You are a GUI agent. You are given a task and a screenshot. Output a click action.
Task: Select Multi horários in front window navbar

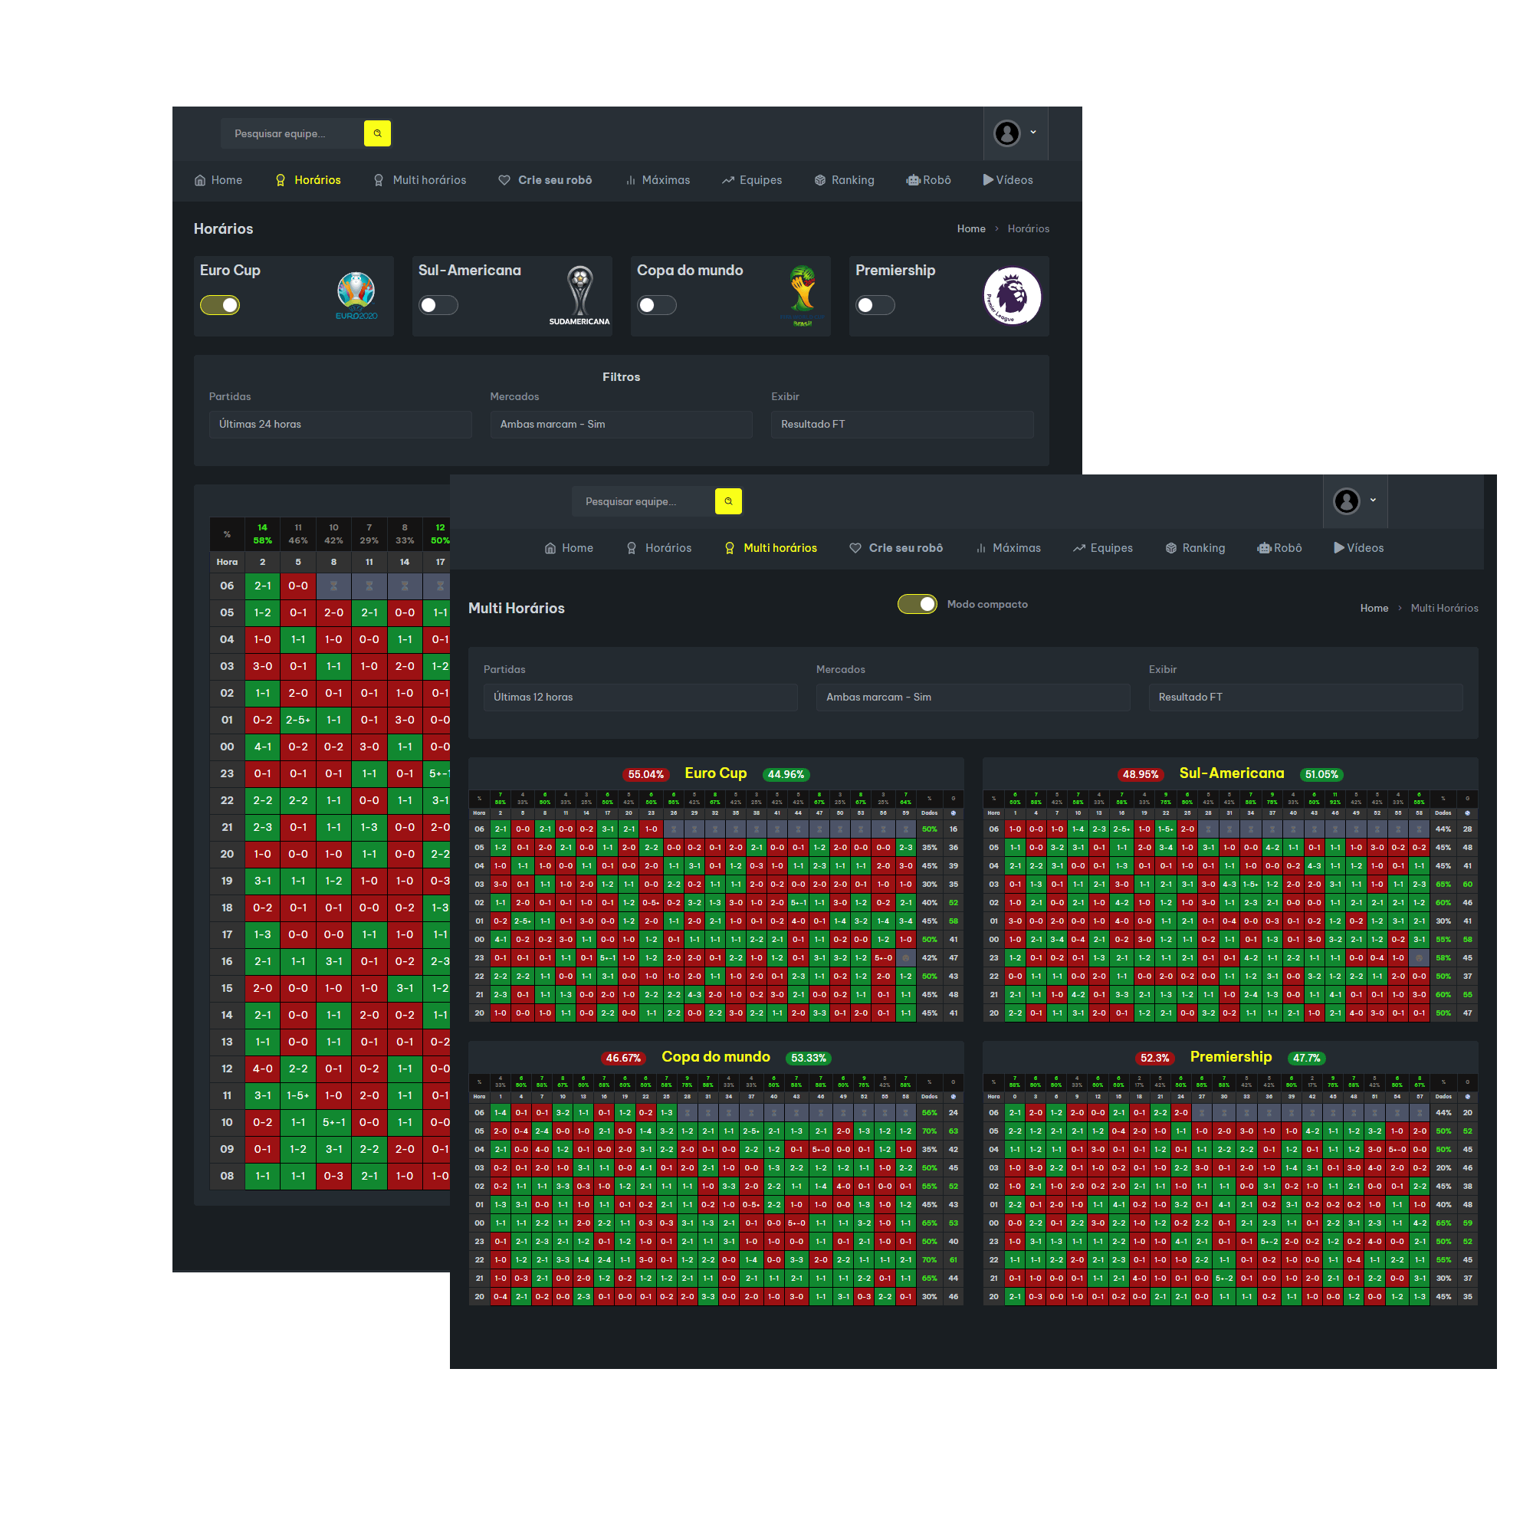point(770,548)
